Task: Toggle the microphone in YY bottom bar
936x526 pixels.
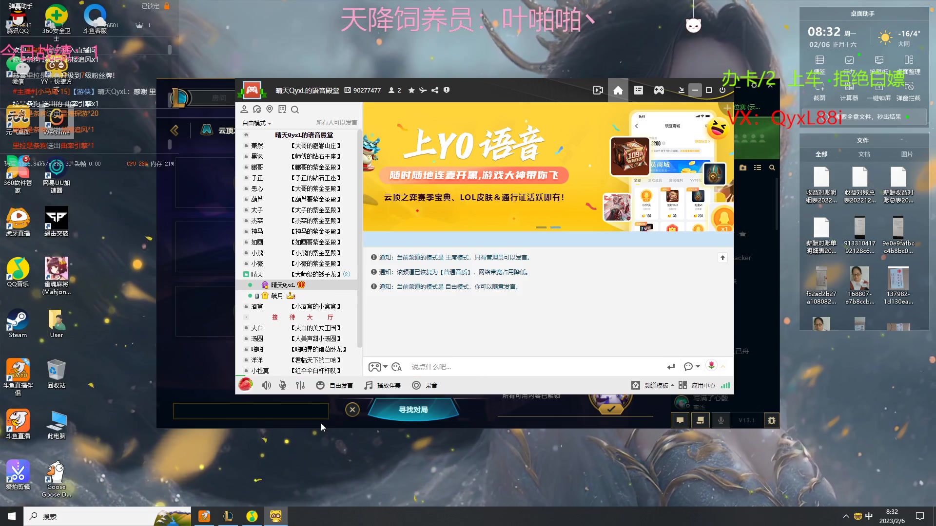Action: tap(283, 385)
